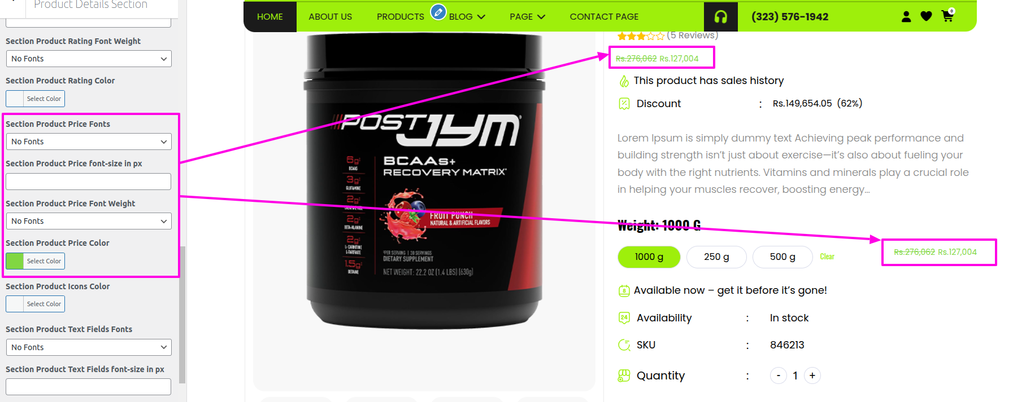Open the CONTACT PAGE link
This screenshot has height=402, width=1026.
(604, 17)
